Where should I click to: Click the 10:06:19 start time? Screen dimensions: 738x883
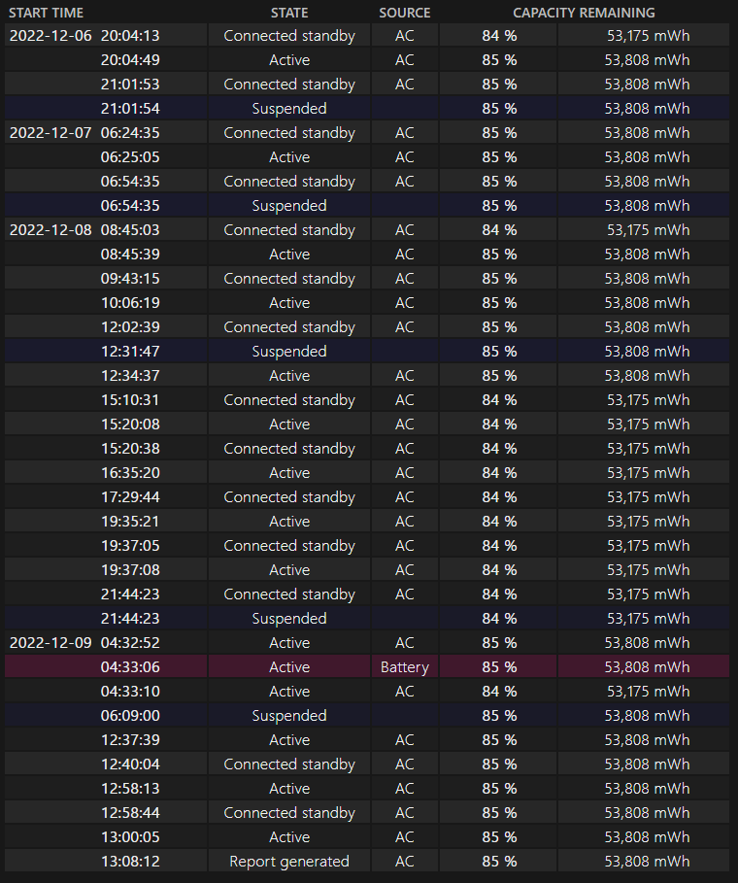click(x=130, y=302)
